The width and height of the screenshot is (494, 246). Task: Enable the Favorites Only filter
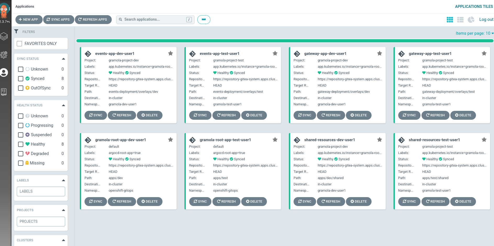19,43
